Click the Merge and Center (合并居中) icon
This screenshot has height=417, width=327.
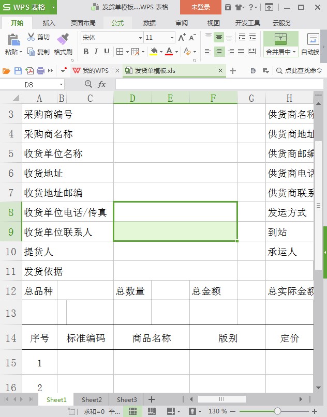(x=280, y=39)
